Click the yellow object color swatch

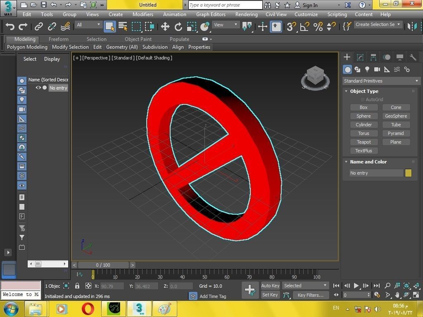[x=408, y=173]
